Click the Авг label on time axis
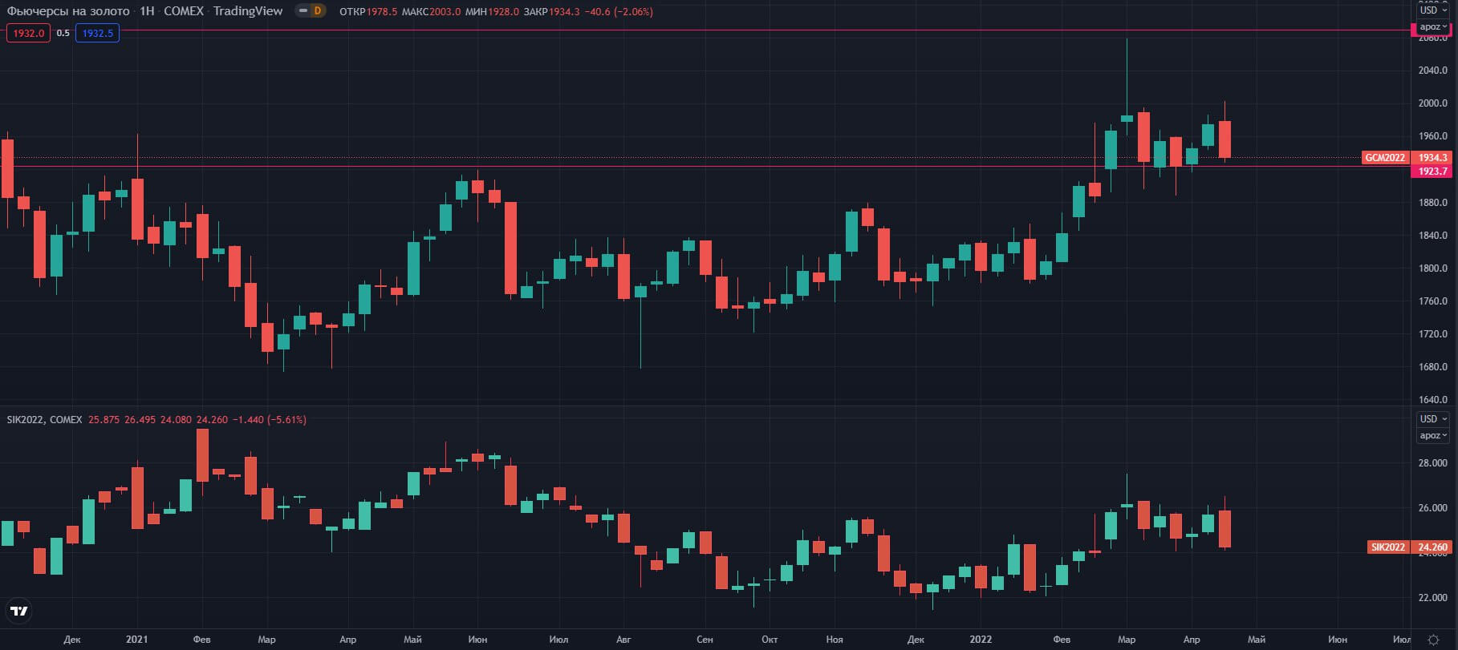The image size is (1458, 650). point(623,639)
